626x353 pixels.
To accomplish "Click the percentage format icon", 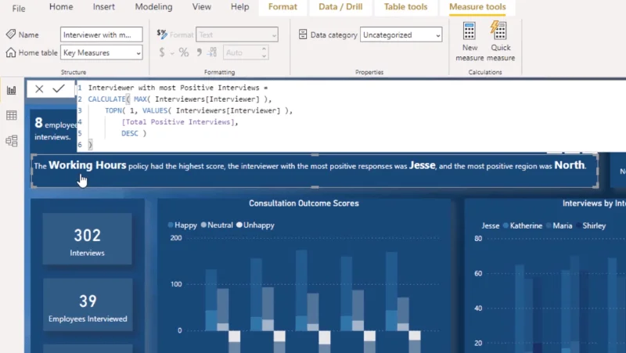I will [184, 52].
